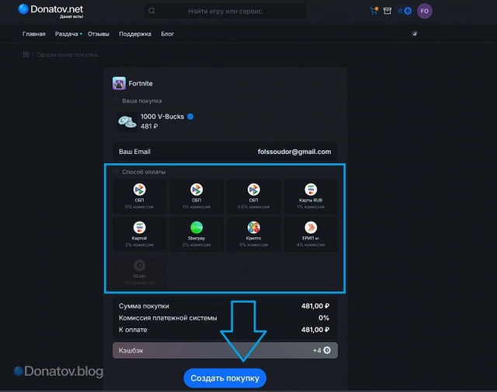Viewport: 497px width, 392px height.
Task: Click the Ваша покупка heading
Action: (142, 101)
